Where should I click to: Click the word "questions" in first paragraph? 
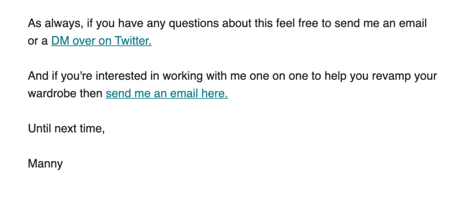point(194,23)
